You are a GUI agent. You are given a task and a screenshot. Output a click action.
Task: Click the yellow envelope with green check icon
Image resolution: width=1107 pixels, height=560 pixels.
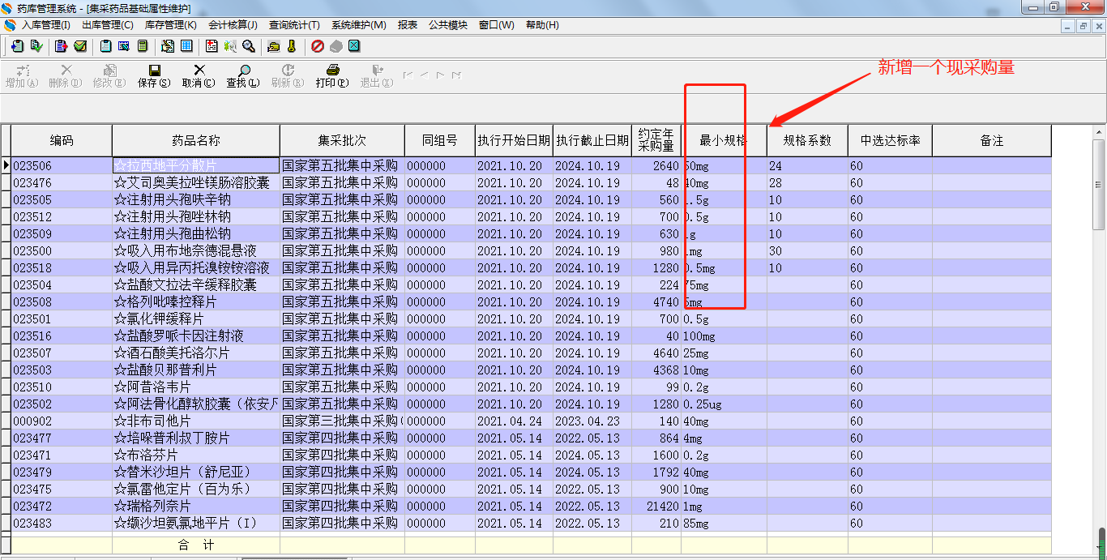pos(80,46)
